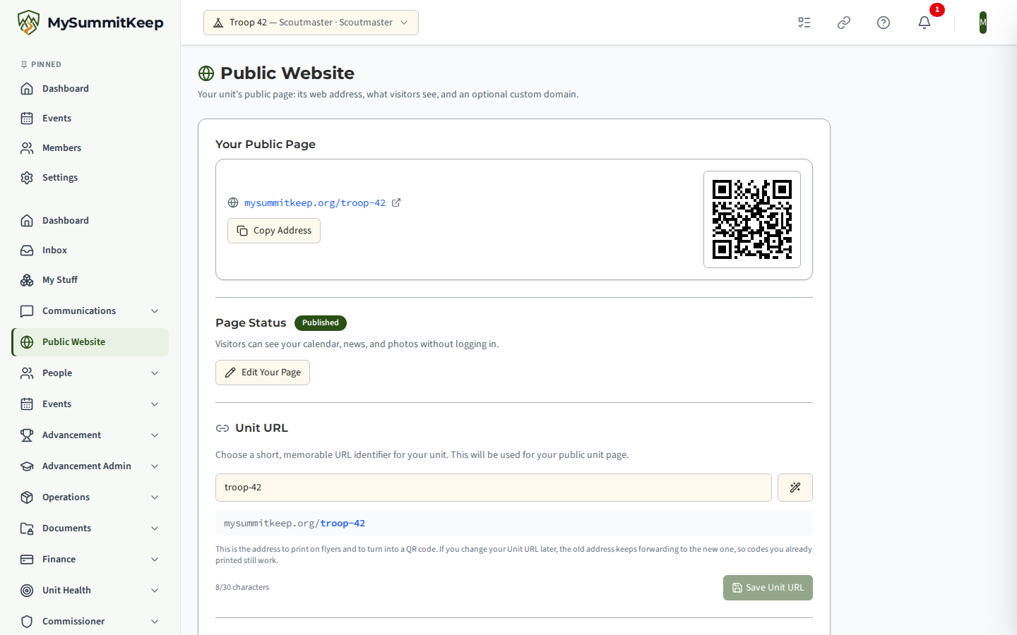Open My Stuff in sidebar
The width and height of the screenshot is (1017, 635).
[x=90, y=280]
